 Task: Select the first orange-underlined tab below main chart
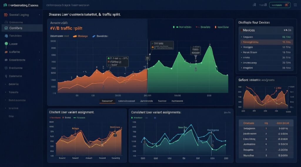(107, 101)
